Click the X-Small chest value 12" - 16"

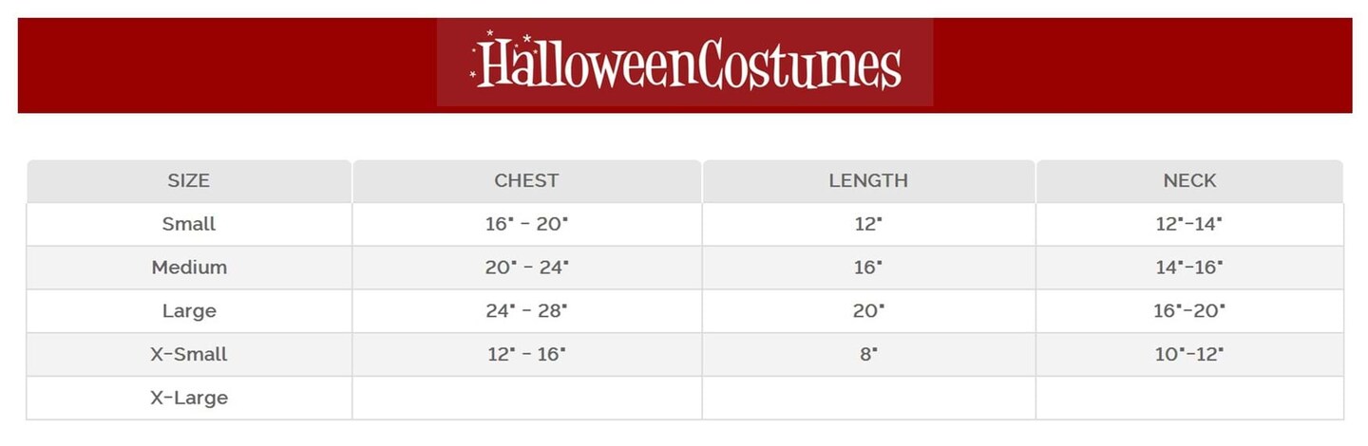[525, 355]
